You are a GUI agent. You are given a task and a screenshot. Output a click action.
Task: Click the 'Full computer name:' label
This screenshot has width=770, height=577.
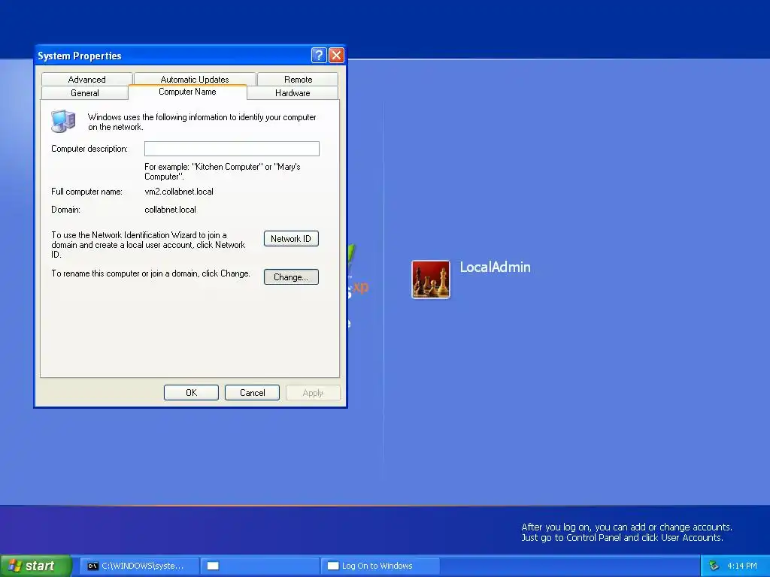pos(87,192)
